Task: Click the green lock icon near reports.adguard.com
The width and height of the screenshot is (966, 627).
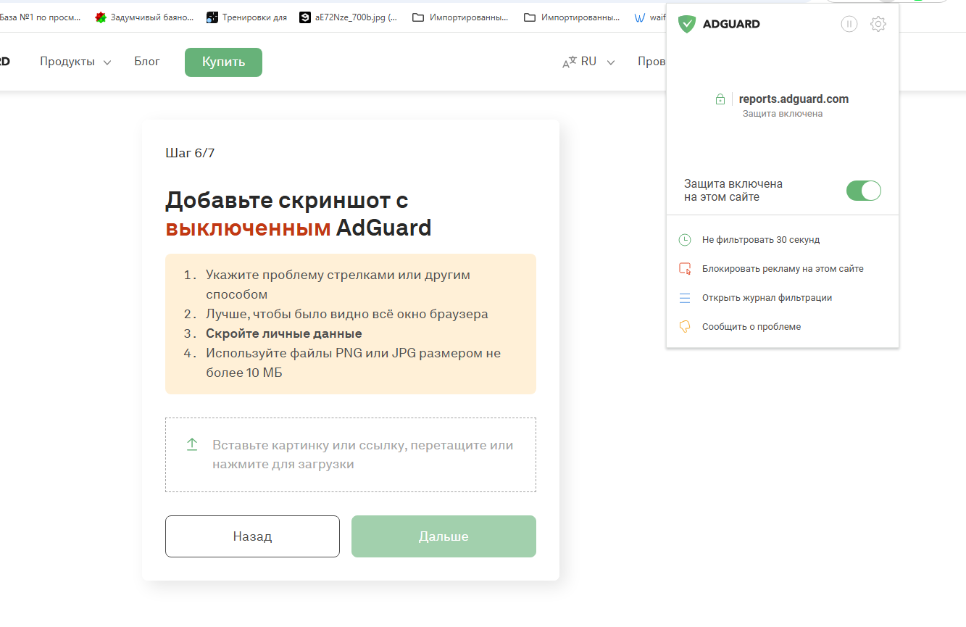Action: (x=720, y=99)
